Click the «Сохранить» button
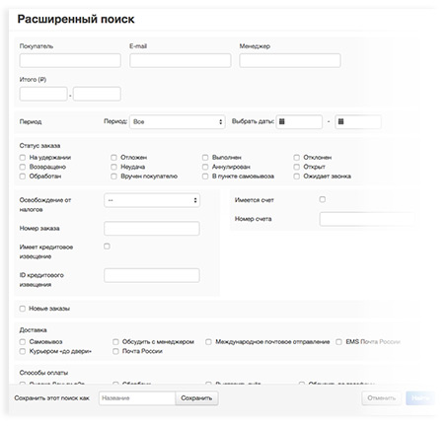 pos(196,398)
